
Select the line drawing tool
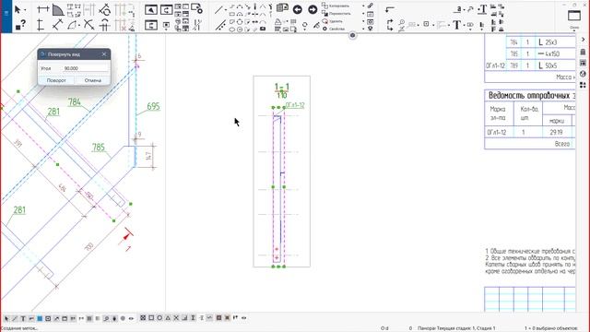point(218,10)
